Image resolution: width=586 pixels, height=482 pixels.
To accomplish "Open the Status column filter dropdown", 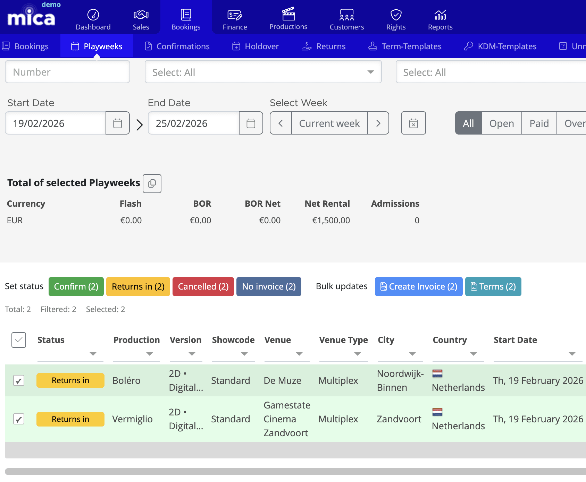I will (x=93, y=354).
